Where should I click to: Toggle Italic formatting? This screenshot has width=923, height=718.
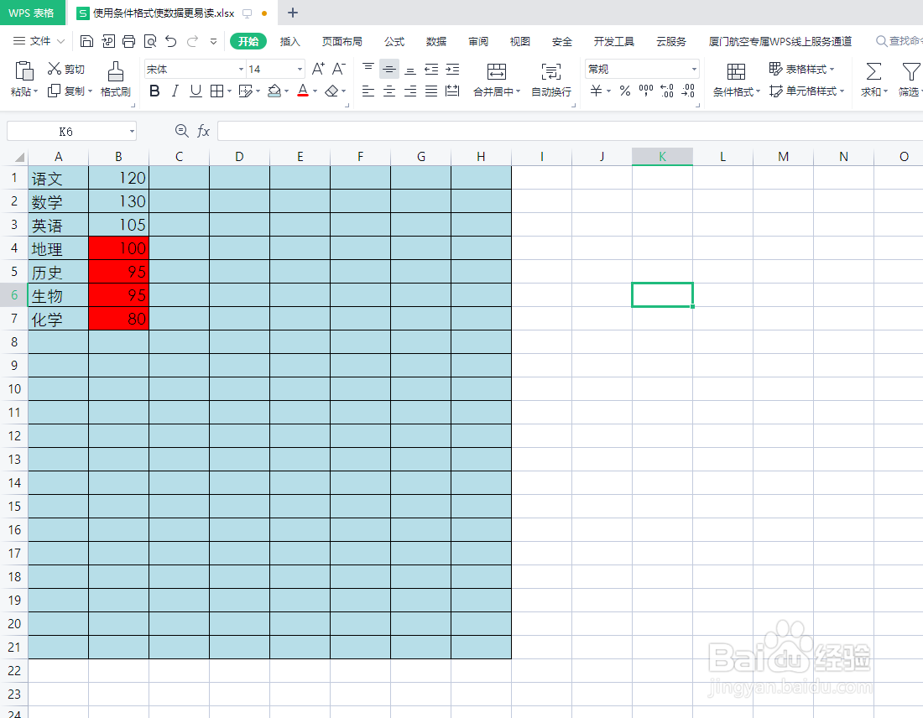175,91
